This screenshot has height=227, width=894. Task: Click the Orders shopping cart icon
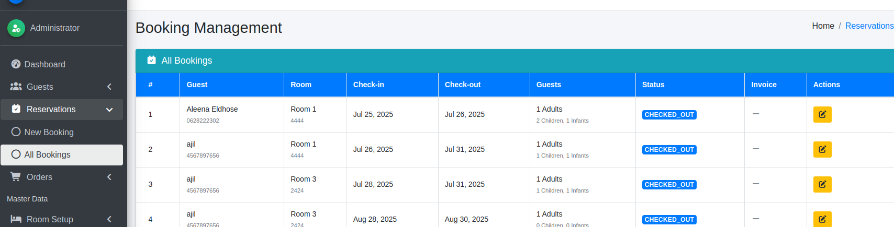point(16,177)
